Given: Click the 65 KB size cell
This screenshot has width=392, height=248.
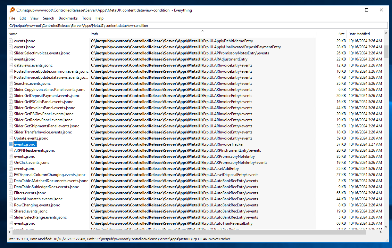Looking at the screenshot, I should (341, 193).
